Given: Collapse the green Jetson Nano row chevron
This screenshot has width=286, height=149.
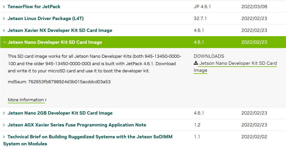Looking at the screenshot, I should tap(4, 42).
